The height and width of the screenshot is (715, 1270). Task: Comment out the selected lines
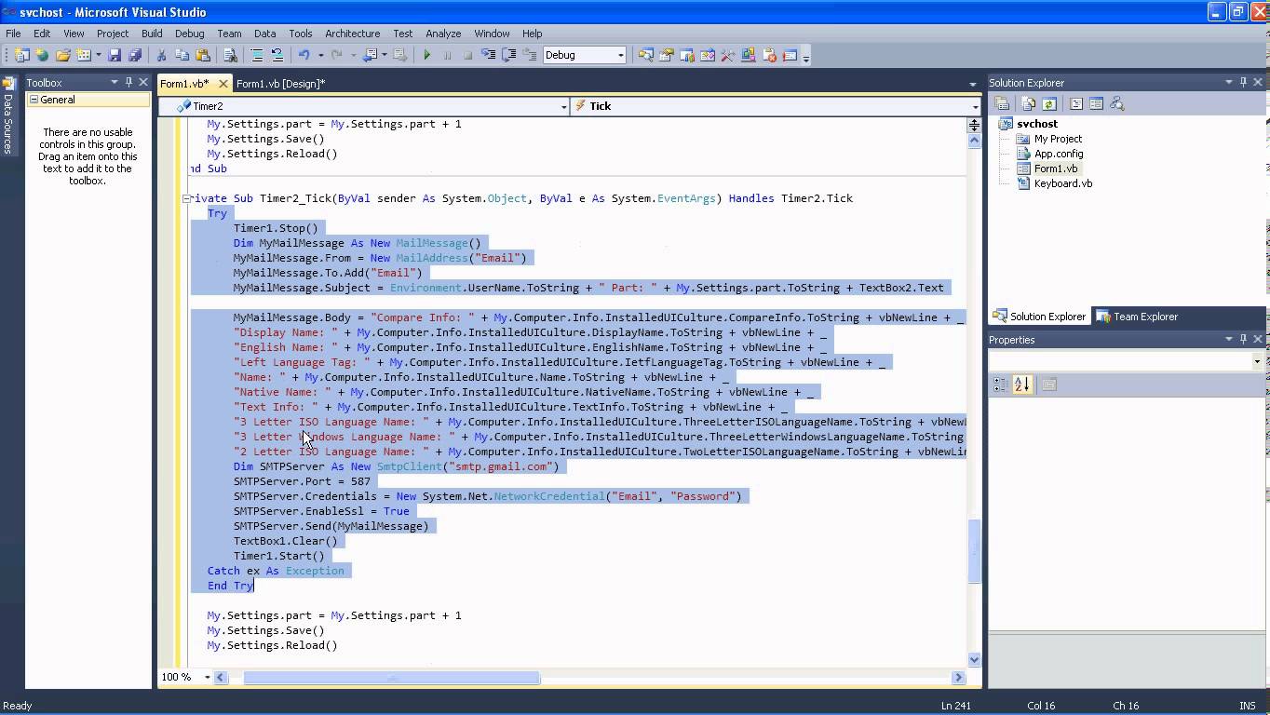tap(257, 55)
